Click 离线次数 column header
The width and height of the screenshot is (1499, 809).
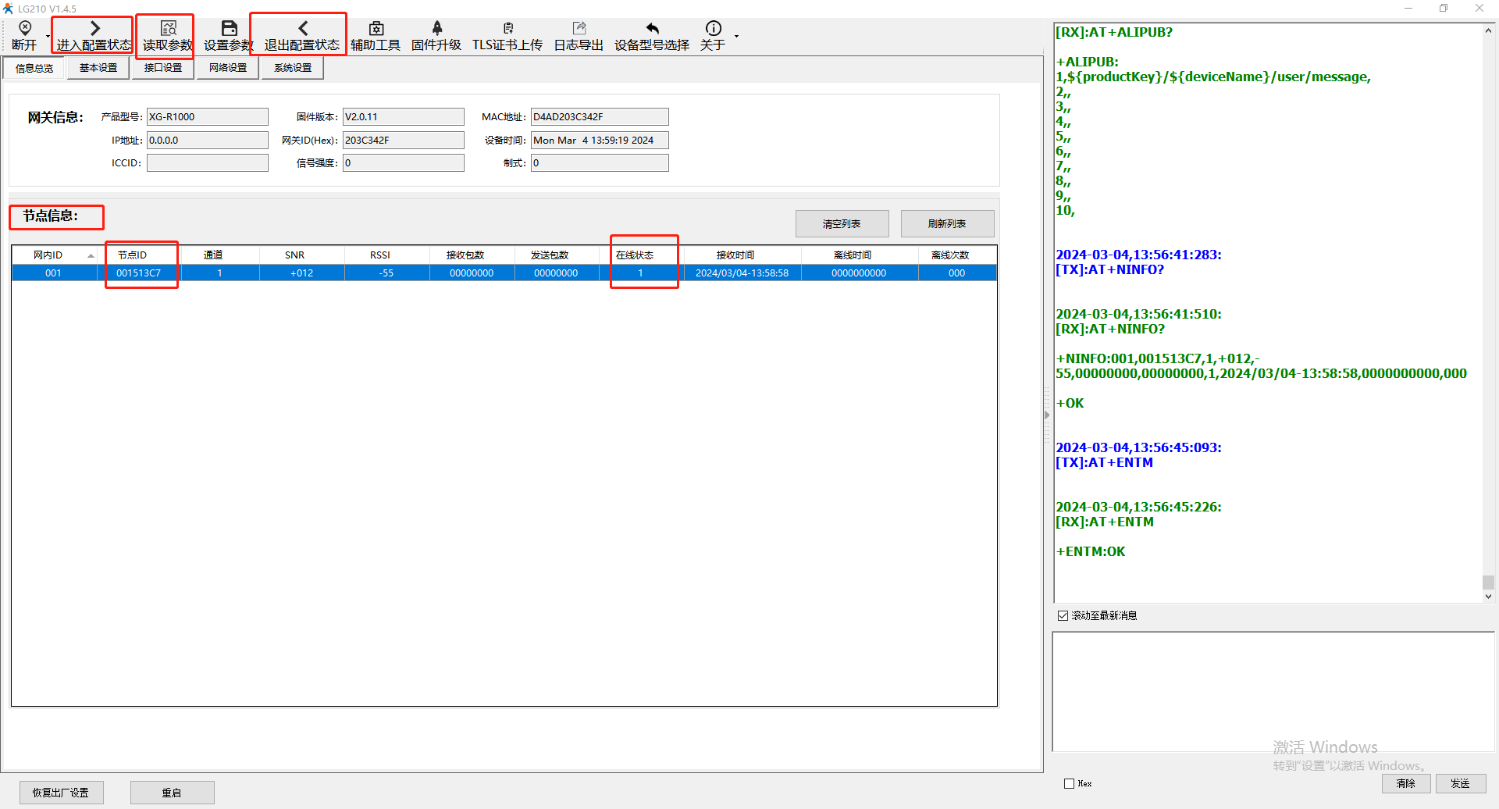pyautogui.click(x=956, y=255)
